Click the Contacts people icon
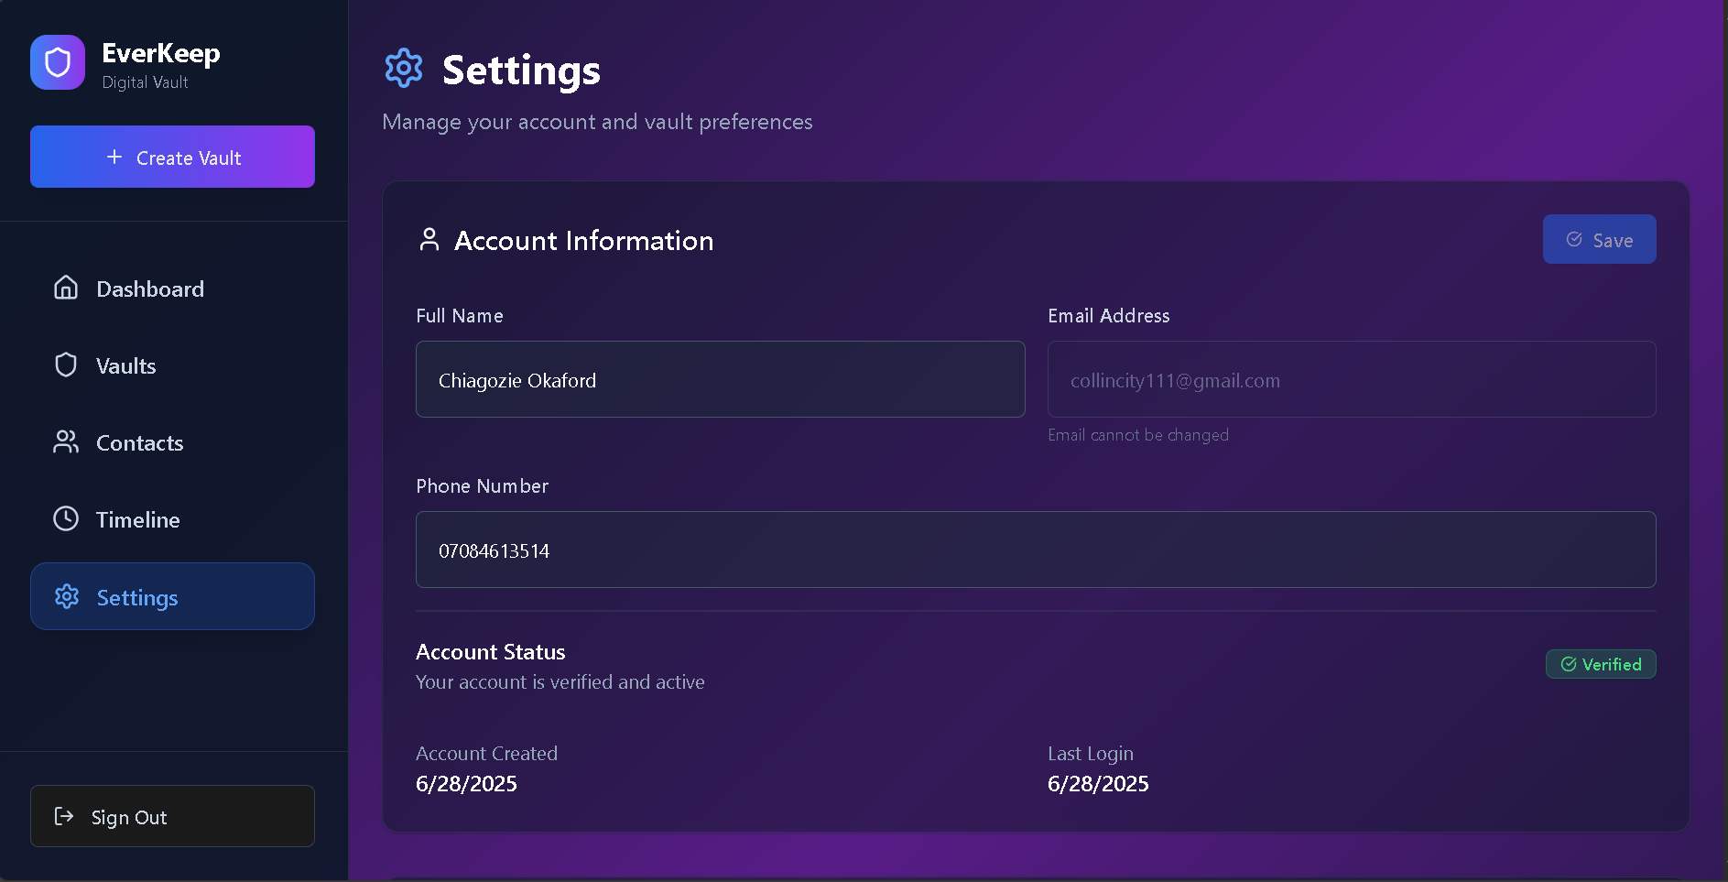This screenshot has width=1728, height=882. 66,441
